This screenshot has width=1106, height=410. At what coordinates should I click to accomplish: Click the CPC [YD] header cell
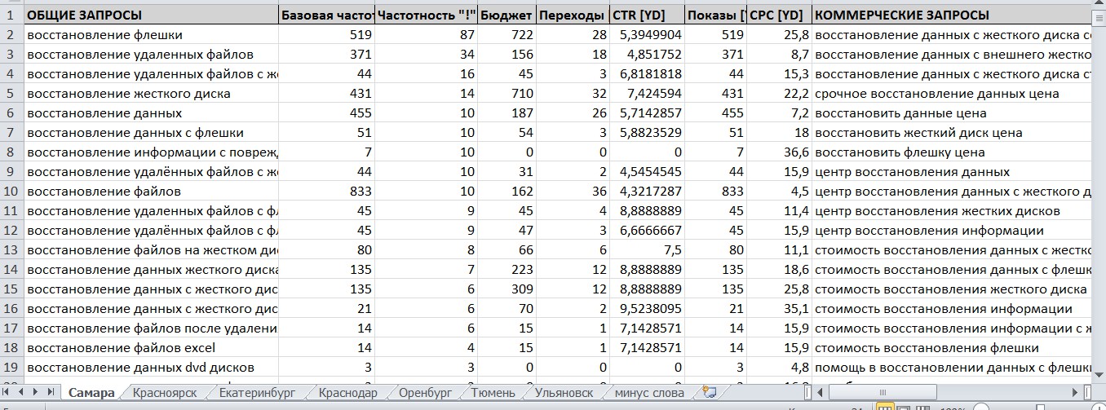tap(780, 15)
